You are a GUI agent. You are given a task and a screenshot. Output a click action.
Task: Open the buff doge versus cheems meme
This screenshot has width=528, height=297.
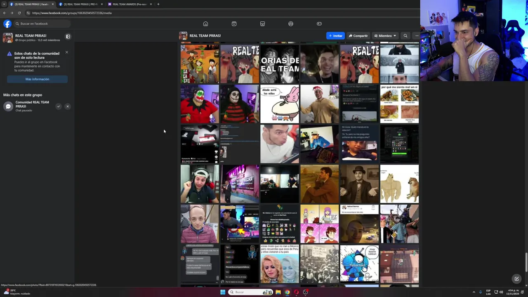pos(399,184)
